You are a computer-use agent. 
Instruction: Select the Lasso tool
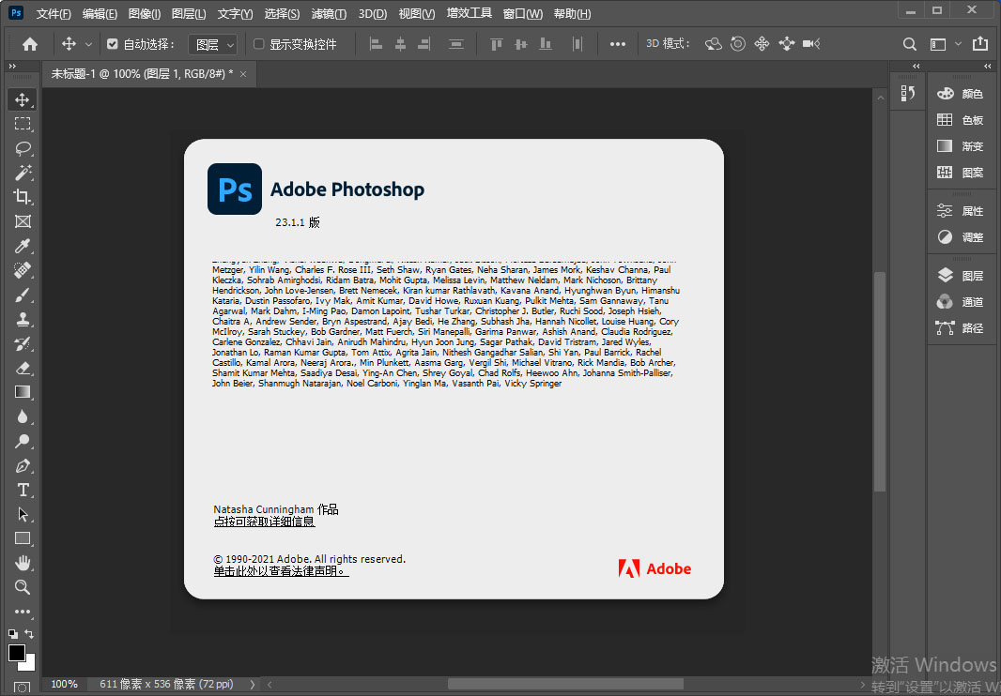pyautogui.click(x=23, y=148)
